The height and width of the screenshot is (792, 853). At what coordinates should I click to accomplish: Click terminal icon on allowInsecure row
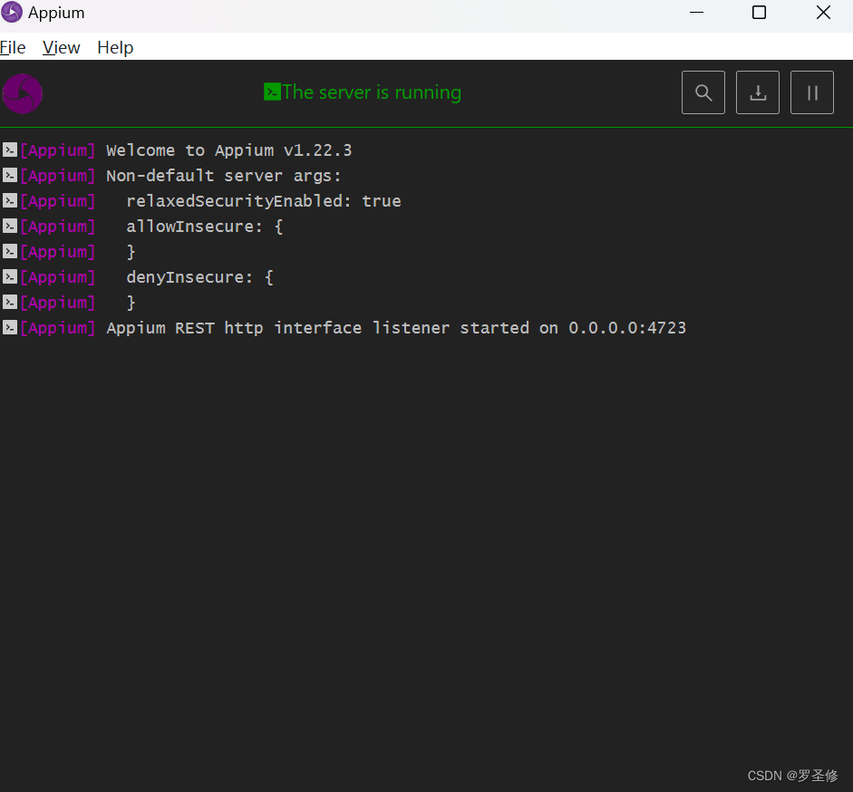(10, 226)
